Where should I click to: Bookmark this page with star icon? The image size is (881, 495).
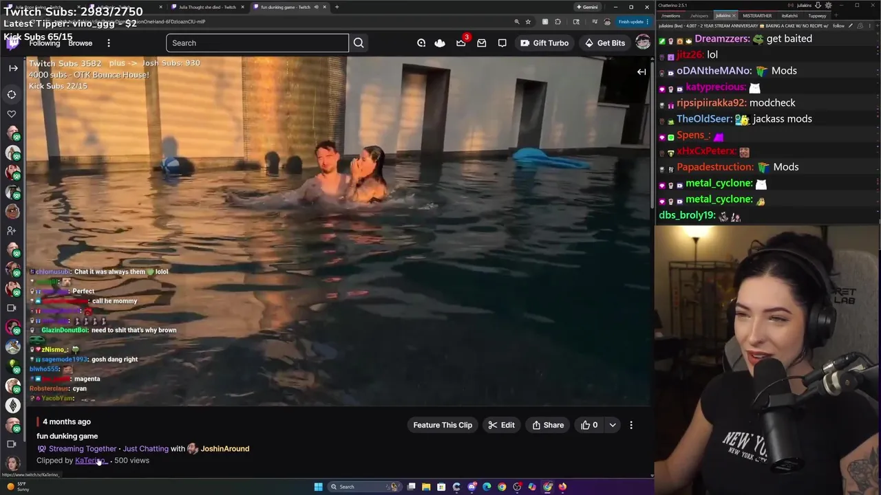pos(528,21)
